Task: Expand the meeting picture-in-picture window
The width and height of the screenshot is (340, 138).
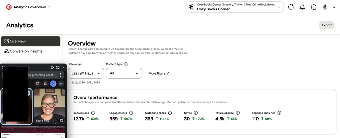Action: [58, 68]
